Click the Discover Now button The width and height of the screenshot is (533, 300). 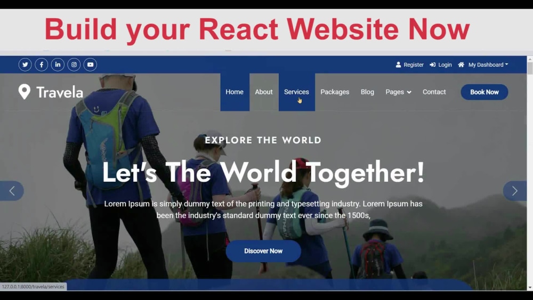(x=263, y=251)
